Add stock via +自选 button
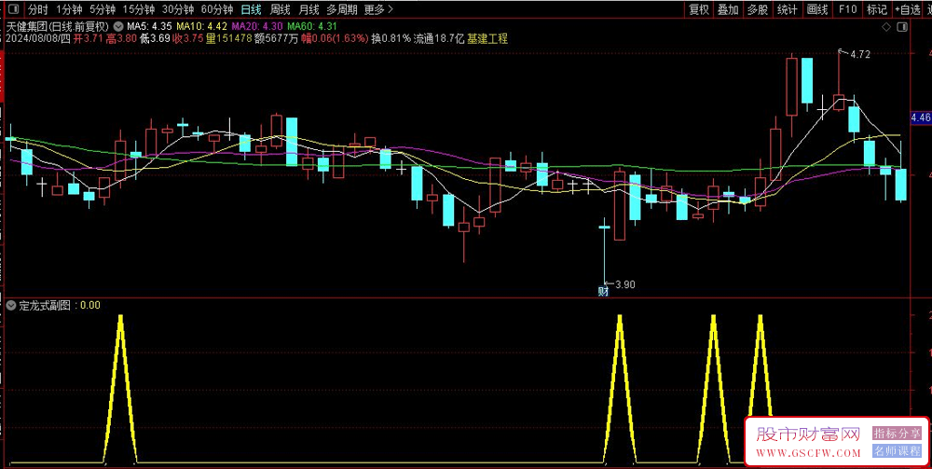 point(908,9)
